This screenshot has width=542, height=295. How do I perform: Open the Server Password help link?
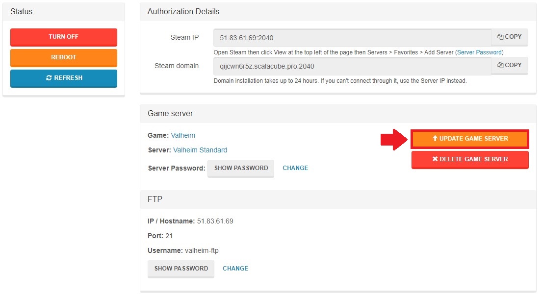coord(479,52)
